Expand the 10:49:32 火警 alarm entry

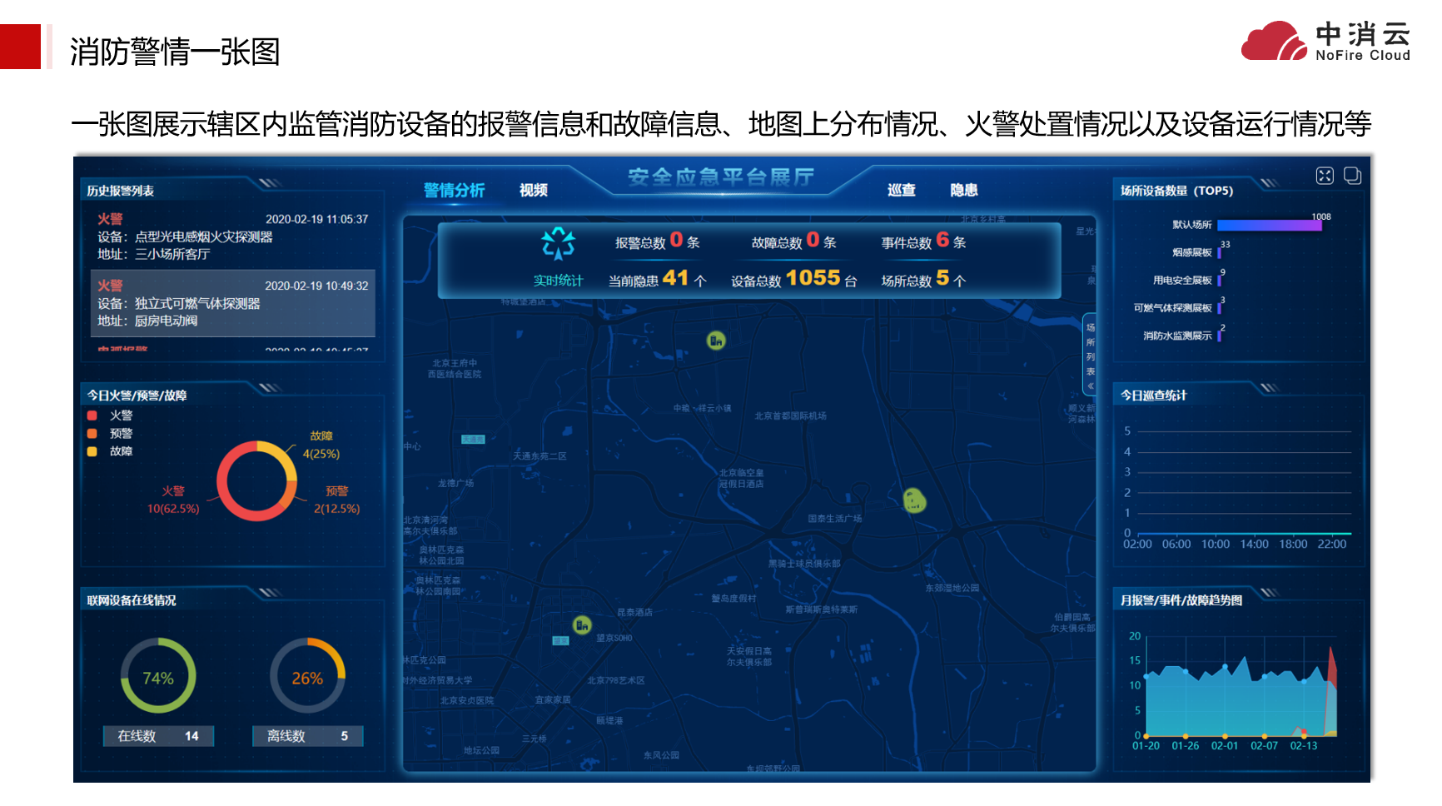tap(232, 303)
